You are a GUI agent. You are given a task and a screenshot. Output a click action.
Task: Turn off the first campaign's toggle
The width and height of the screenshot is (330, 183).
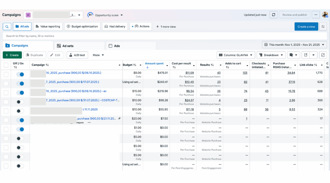pos(20,74)
